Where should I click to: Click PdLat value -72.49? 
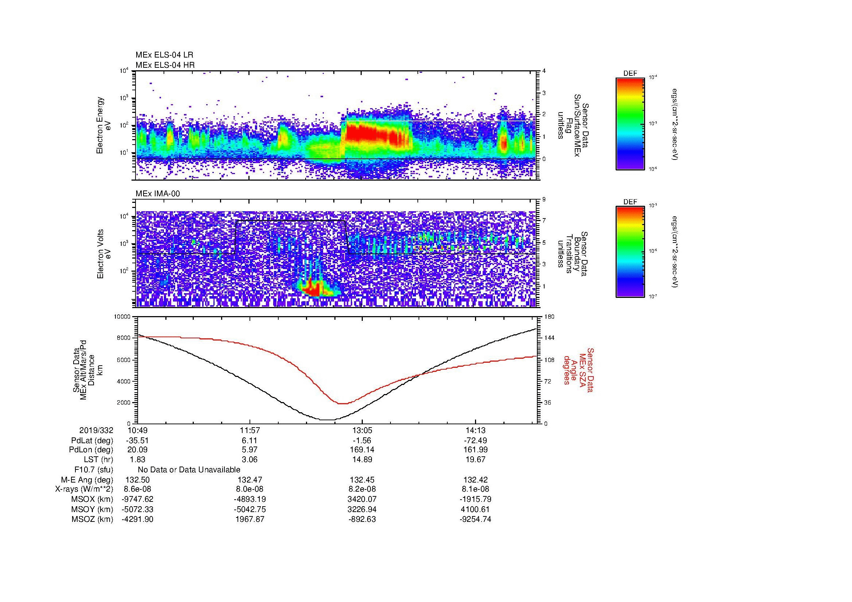tap(475, 441)
